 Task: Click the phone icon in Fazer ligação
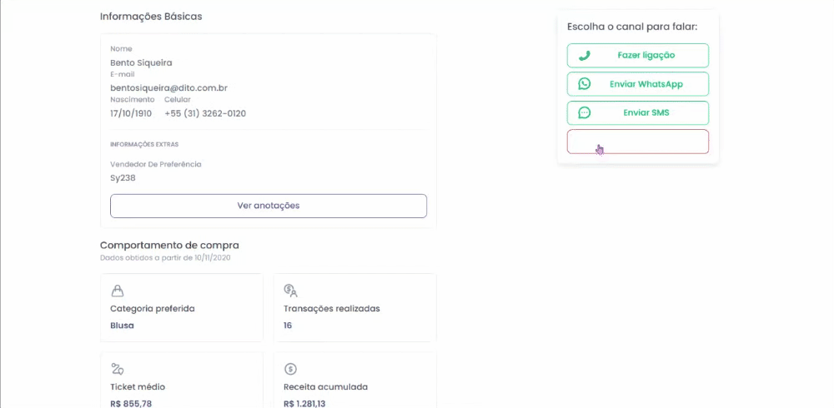tap(584, 55)
